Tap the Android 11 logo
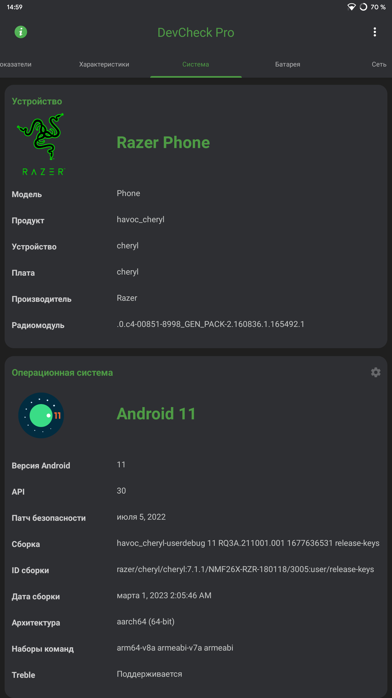392x698 pixels. click(x=41, y=415)
